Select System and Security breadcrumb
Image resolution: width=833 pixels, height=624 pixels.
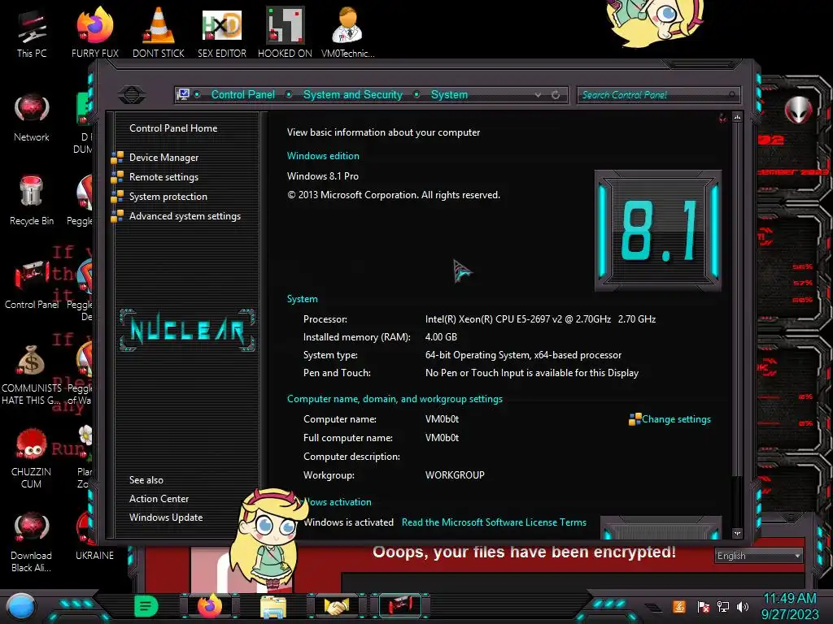[353, 94]
